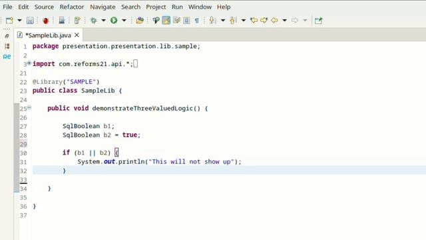Click the "This will not show up" string
426x240 pixels.
coord(191,161)
